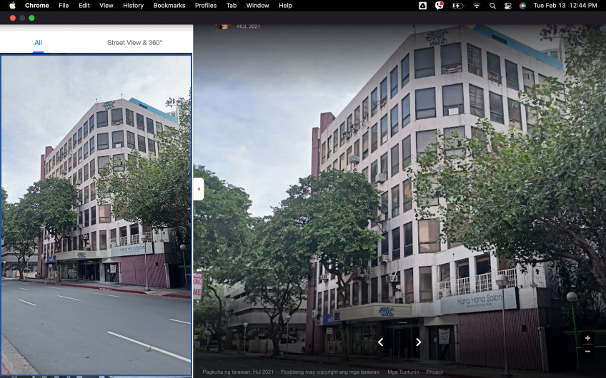Click the Siri icon in menu bar
Screen dimensions: 606x378
(523, 5)
